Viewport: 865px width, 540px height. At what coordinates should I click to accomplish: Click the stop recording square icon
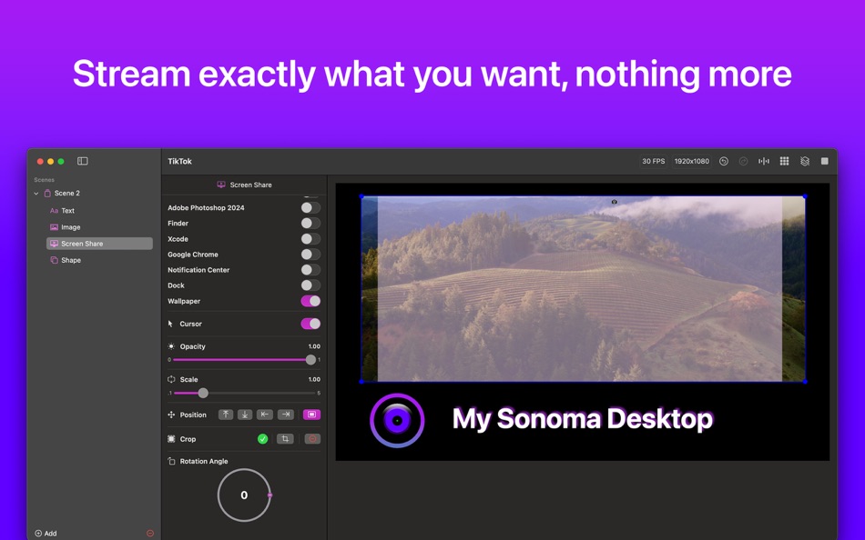[x=824, y=161]
